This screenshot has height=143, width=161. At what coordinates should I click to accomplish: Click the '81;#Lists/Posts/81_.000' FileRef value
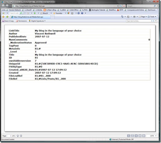pos(50,79)
